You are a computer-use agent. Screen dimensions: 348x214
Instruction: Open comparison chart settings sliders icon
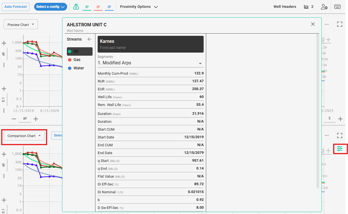click(x=340, y=149)
